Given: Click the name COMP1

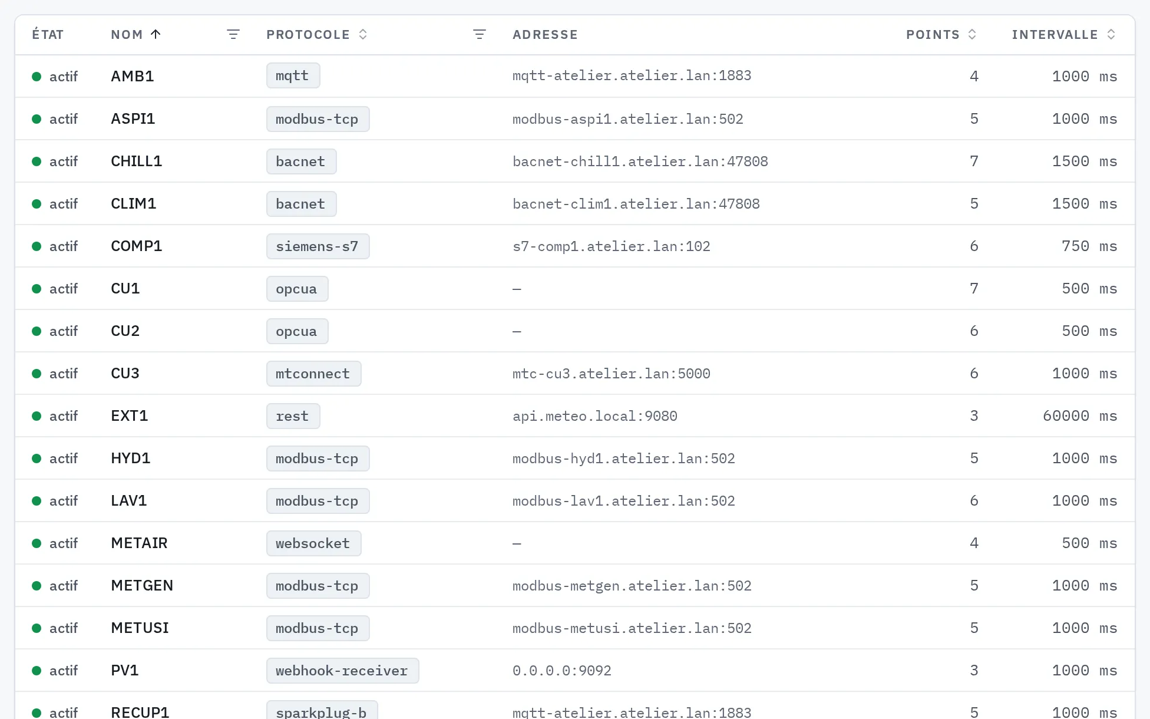Looking at the screenshot, I should [x=137, y=246].
